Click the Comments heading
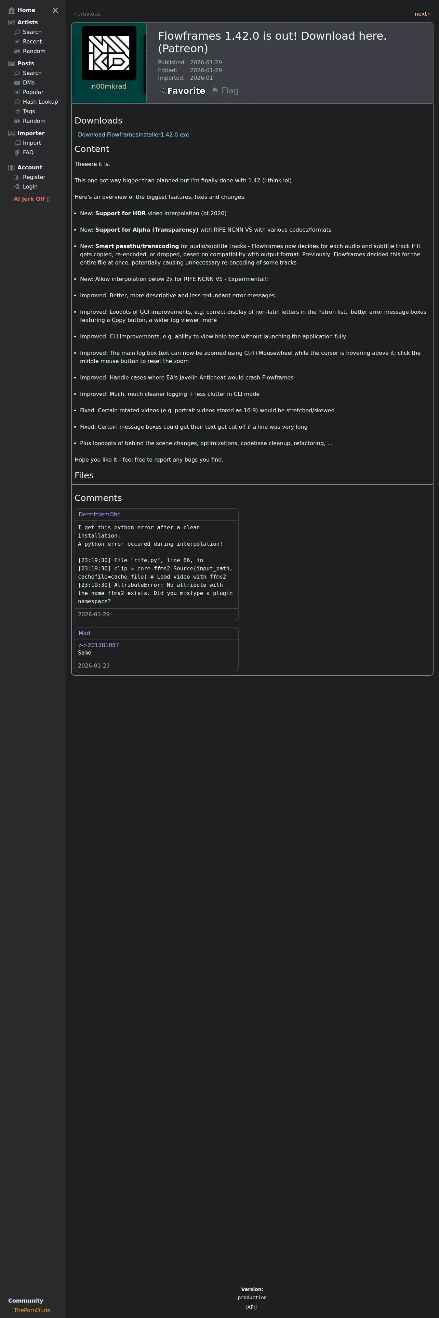439x1318 pixels. click(x=98, y=498)
